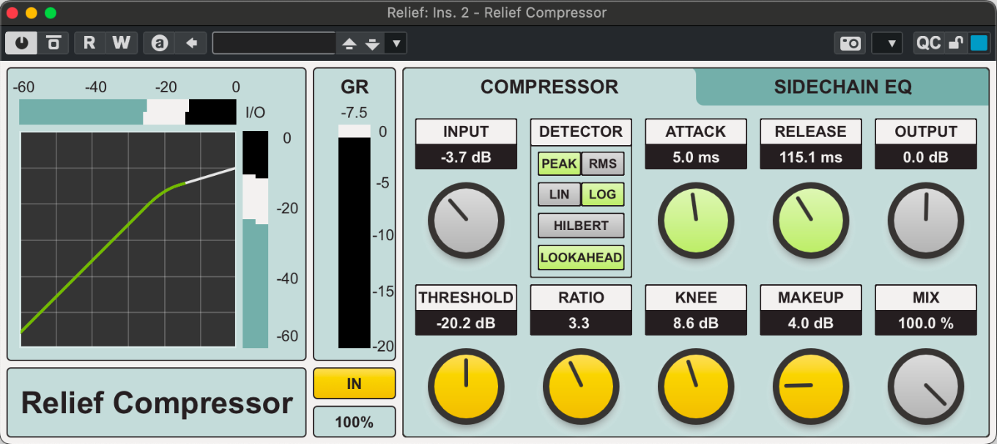Click the quick controls lock icon
Screen dimensions: 997x444
(955, 43)
